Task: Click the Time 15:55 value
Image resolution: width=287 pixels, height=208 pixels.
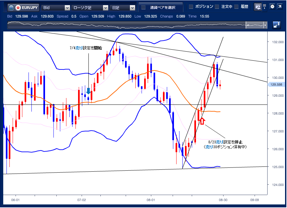Action: tap(204, 16)
